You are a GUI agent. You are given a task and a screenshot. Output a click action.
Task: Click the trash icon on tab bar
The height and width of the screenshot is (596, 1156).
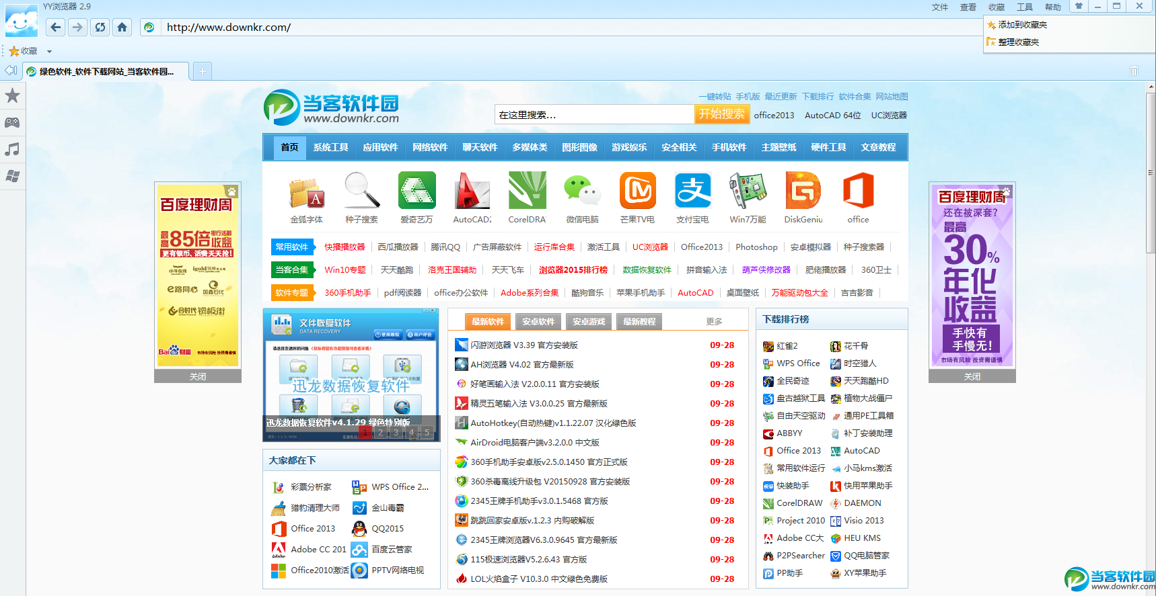pyautogui.click(x=1134, y=71)
